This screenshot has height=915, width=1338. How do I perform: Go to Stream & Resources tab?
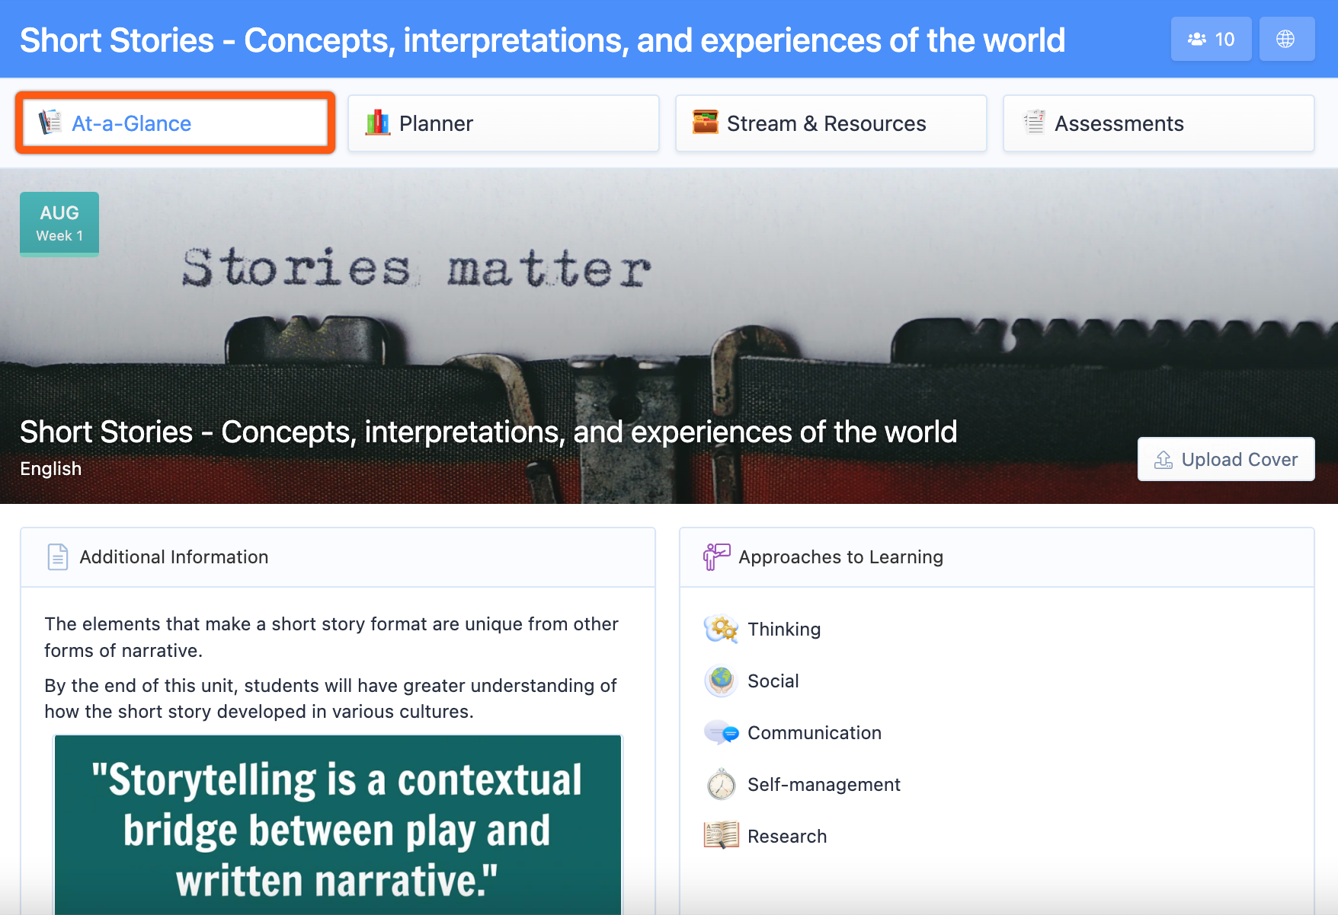pos(831,123)
